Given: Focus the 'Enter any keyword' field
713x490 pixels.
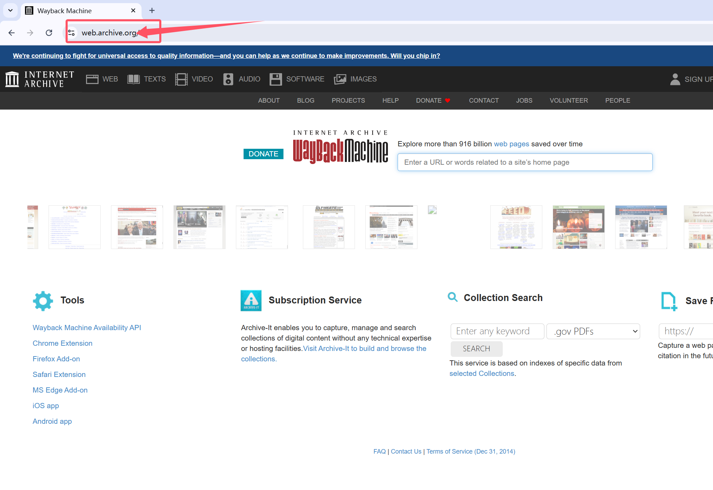Looking at the screenshot, I should point(497,331).
